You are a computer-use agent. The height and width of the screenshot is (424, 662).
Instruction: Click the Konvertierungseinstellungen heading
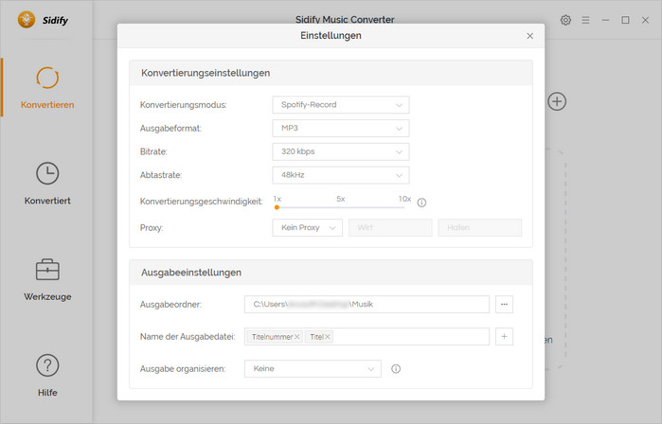206,73
